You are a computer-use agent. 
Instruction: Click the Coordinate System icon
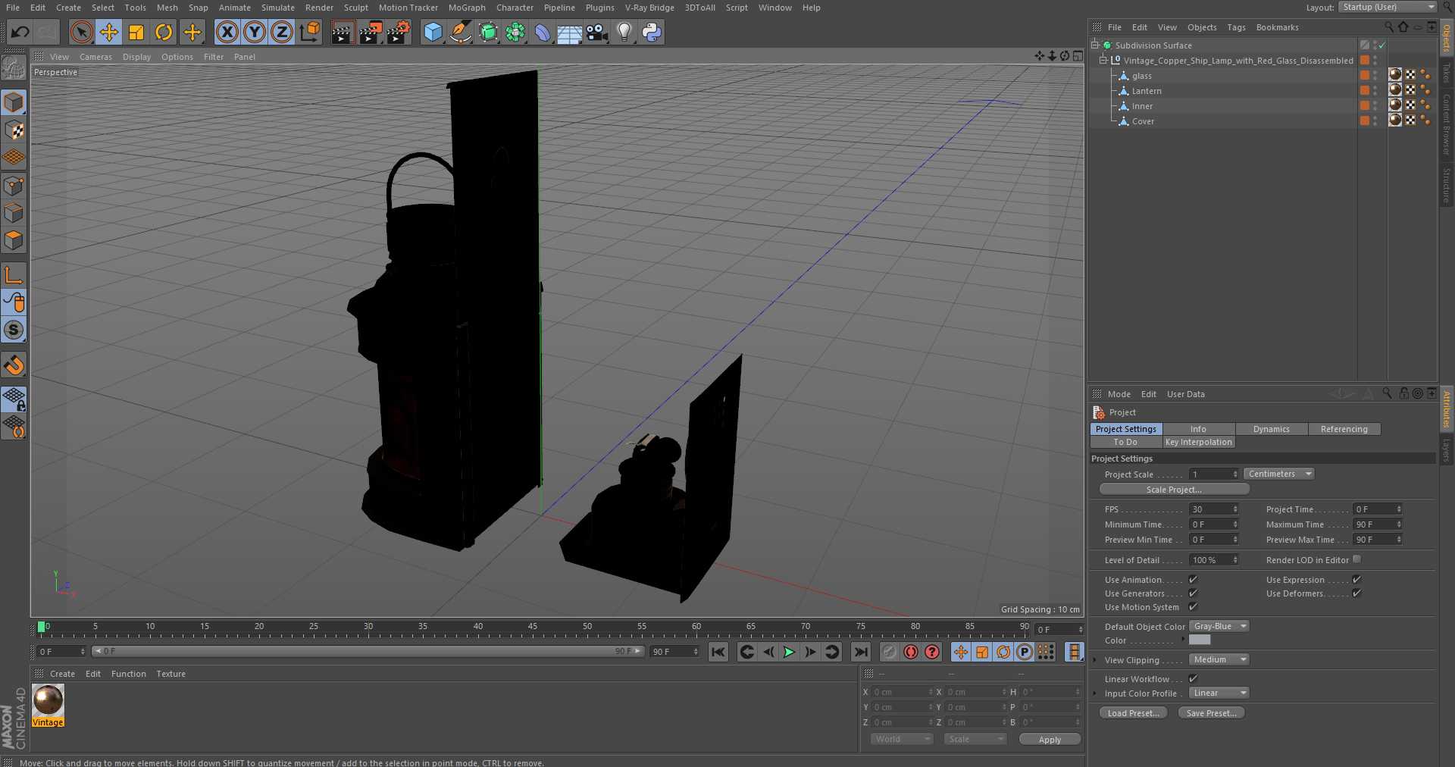pos(310,32)
